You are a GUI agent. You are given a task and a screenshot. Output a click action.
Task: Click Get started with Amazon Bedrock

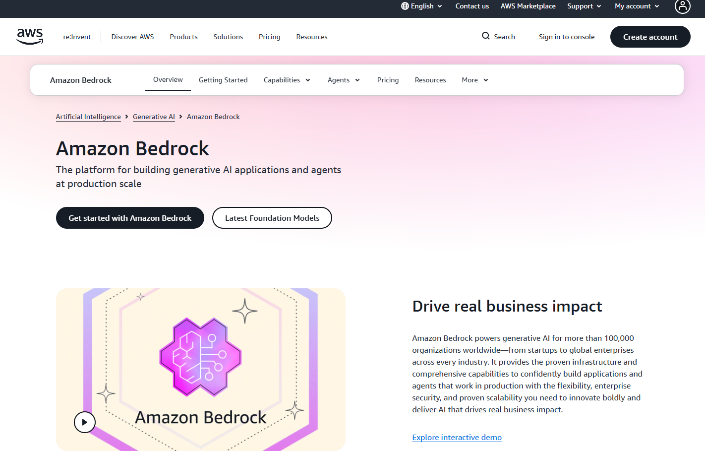coord(130,218)
